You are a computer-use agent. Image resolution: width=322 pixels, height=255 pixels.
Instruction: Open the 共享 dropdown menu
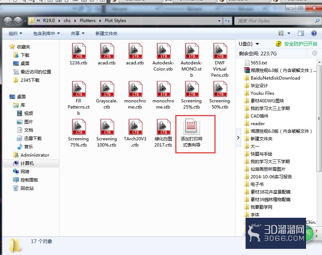[x=78, y=33]
